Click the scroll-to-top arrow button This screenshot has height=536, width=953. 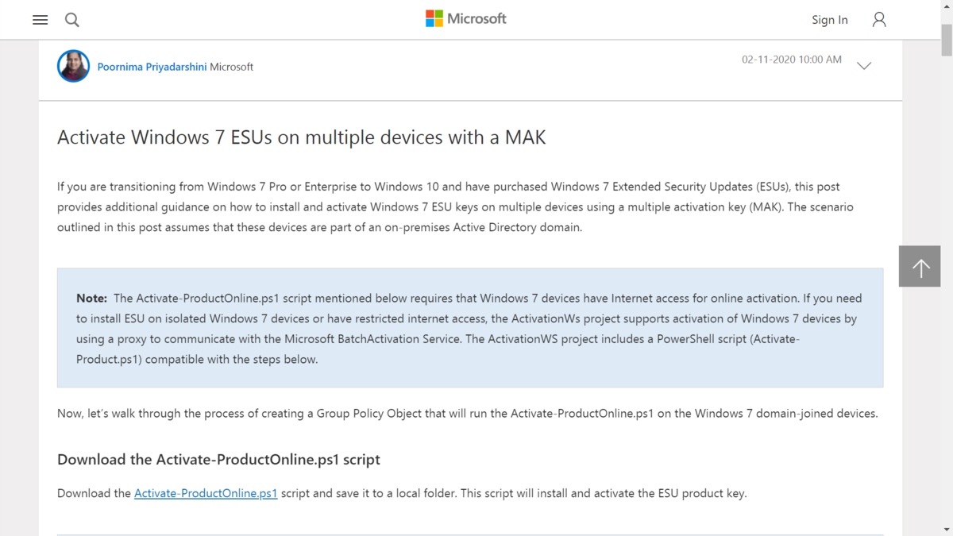click(x=919, y=266)
